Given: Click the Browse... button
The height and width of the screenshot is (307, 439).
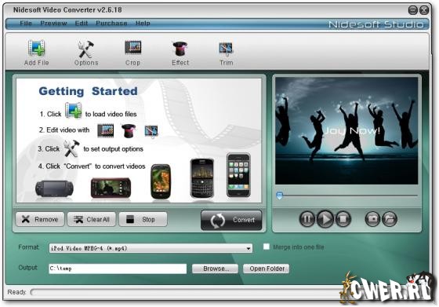Looking at the screenshot, I should (215, 269).
